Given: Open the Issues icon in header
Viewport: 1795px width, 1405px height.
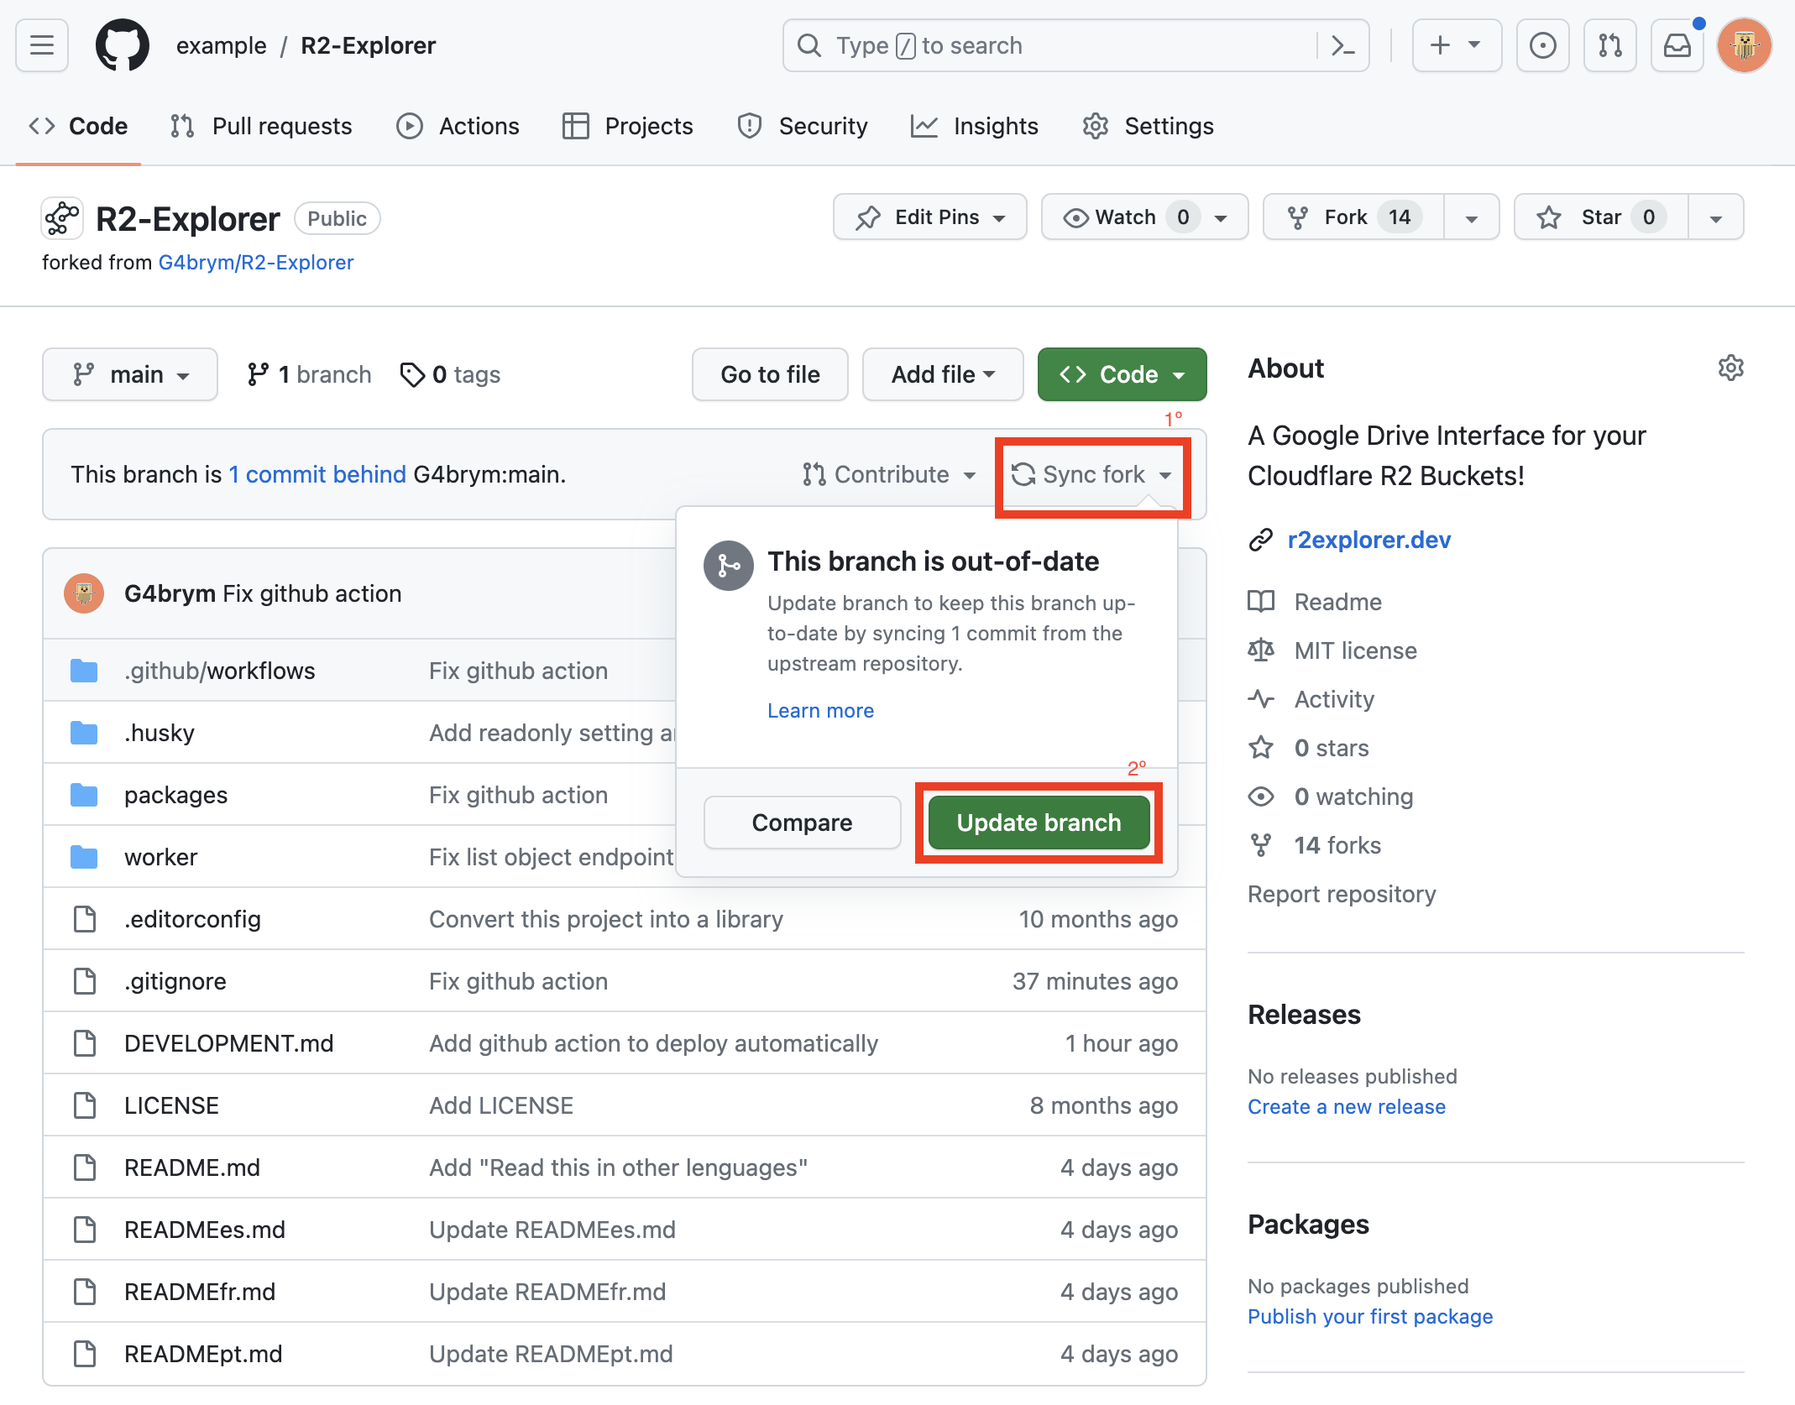Looking at the screenshot, I should (x=1542, y=45).
